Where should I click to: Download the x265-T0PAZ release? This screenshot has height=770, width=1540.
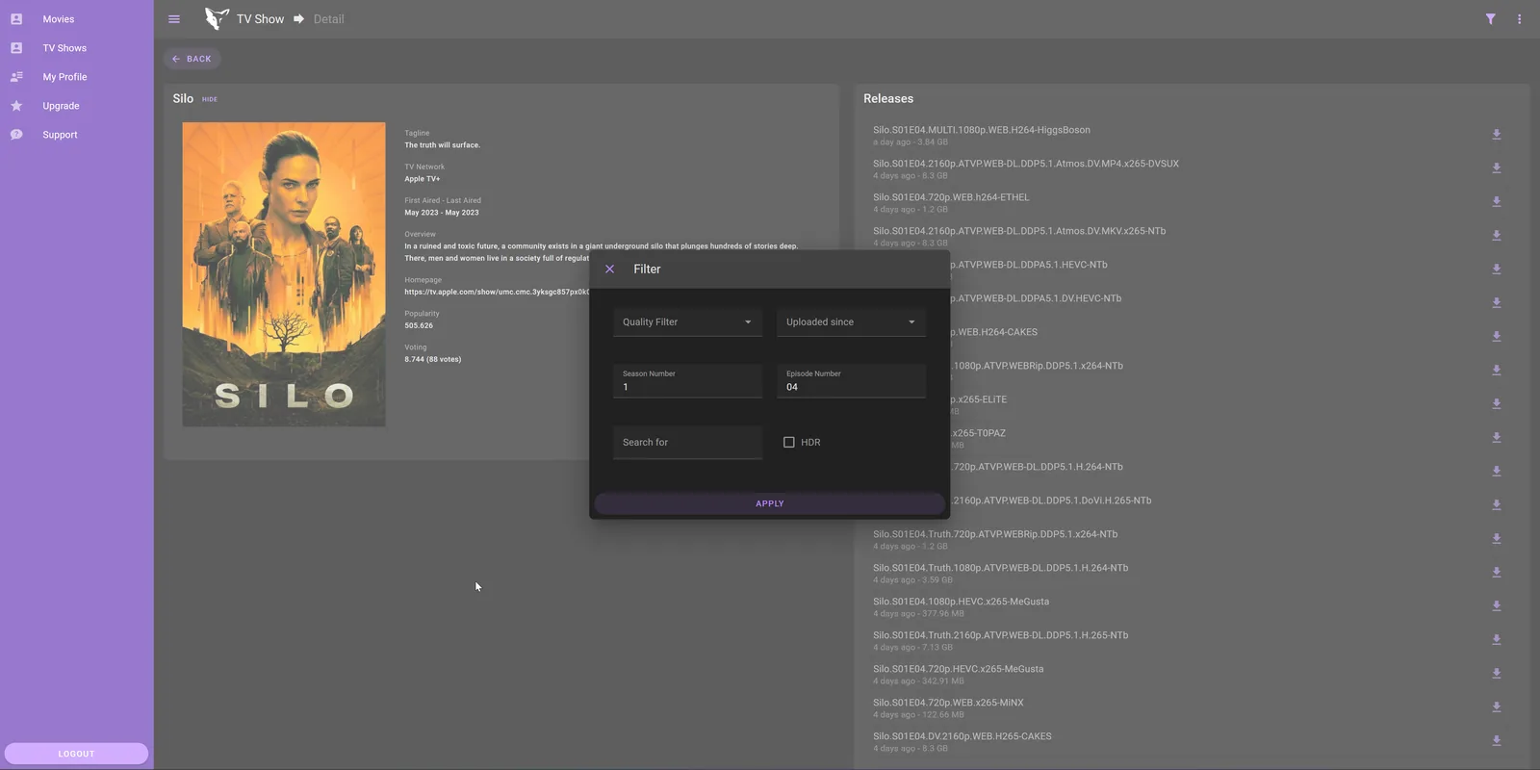click(1496, 438)
